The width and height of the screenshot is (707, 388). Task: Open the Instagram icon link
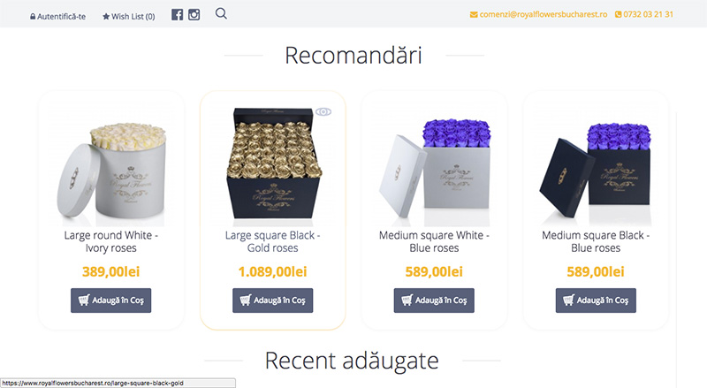194,15
